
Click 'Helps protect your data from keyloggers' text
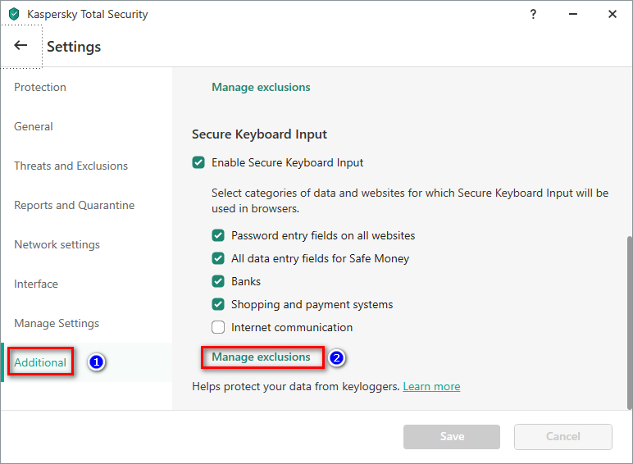point(295,387)
